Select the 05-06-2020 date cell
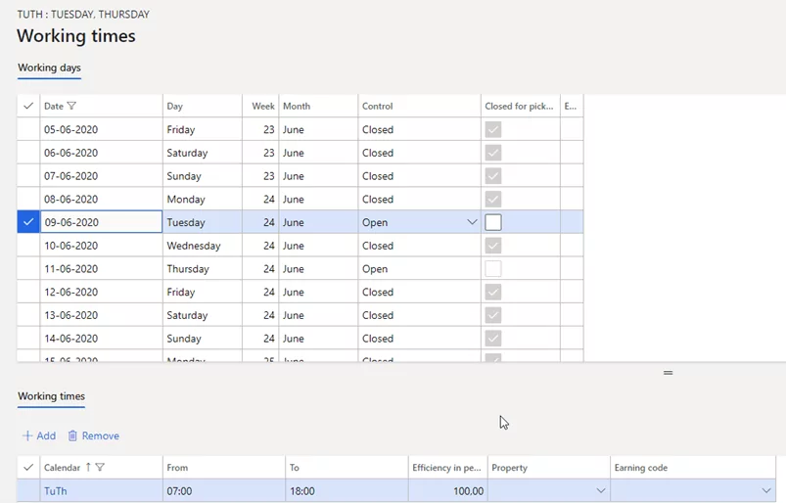The width and height of the screenshot is (786, 503). pyautogui.click(x=101, y=129)
